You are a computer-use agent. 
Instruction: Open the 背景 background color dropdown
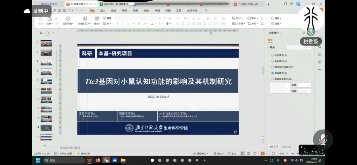(304, 91)
